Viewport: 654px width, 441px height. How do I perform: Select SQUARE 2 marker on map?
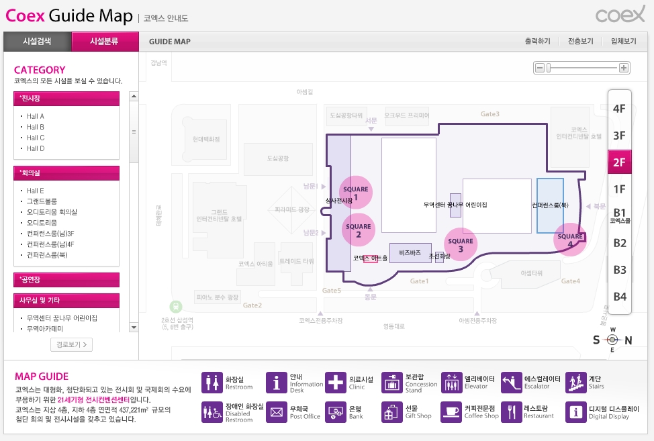359,230
